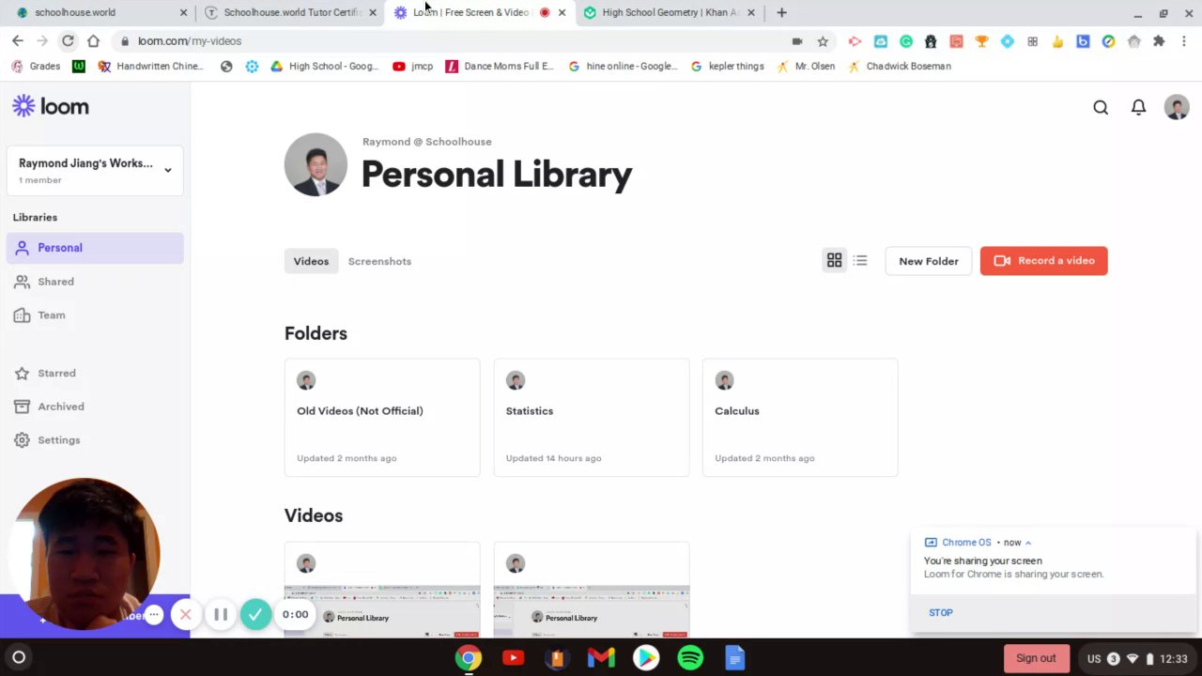Launch Play Store from the shelf
1202x676 pixels.
[x=645, y=658]
